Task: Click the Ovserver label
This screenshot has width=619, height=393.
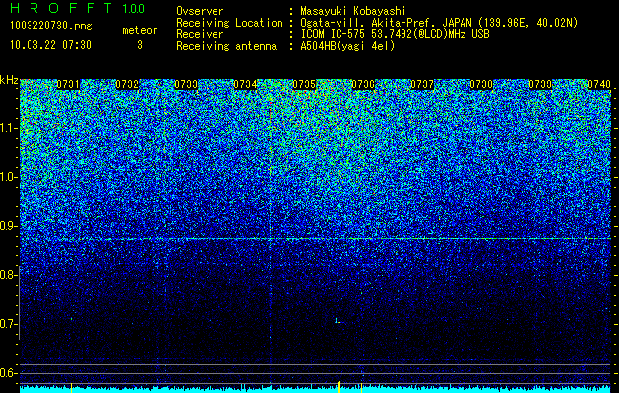Action: click(200, 11)
